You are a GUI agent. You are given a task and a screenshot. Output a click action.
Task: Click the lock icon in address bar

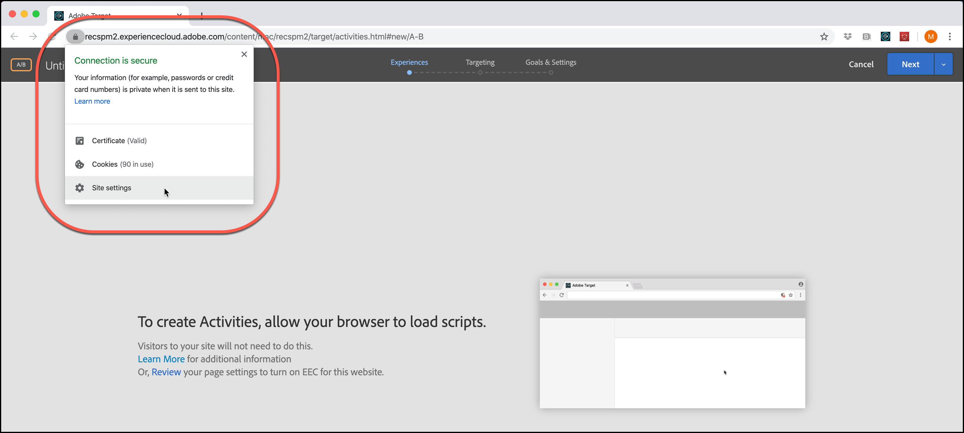(75, 37)
